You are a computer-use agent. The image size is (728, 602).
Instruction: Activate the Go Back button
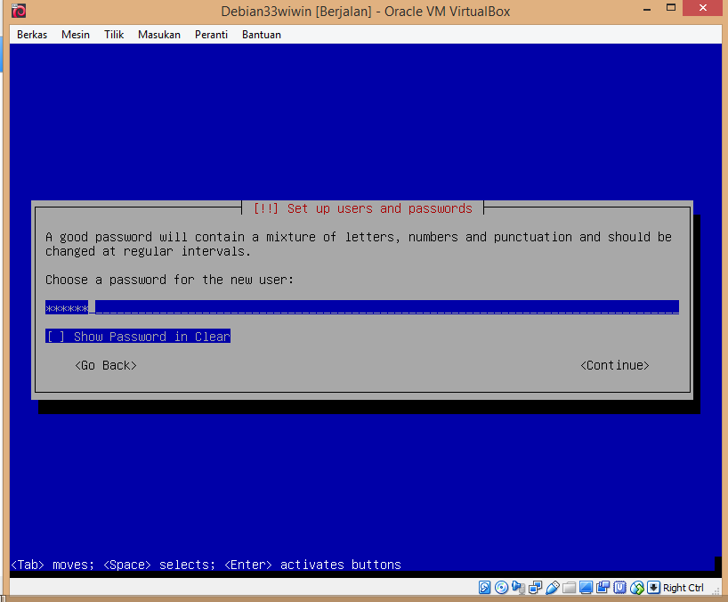coord(106,366)
